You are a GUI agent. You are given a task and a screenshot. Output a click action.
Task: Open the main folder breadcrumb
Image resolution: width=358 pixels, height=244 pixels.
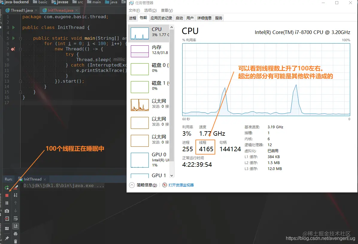pos(94,2)
